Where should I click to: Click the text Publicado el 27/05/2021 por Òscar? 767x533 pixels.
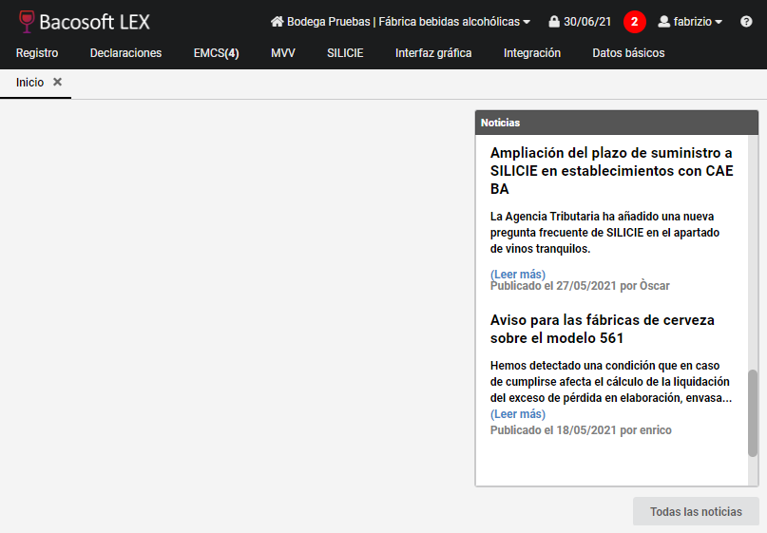[580, 286]
